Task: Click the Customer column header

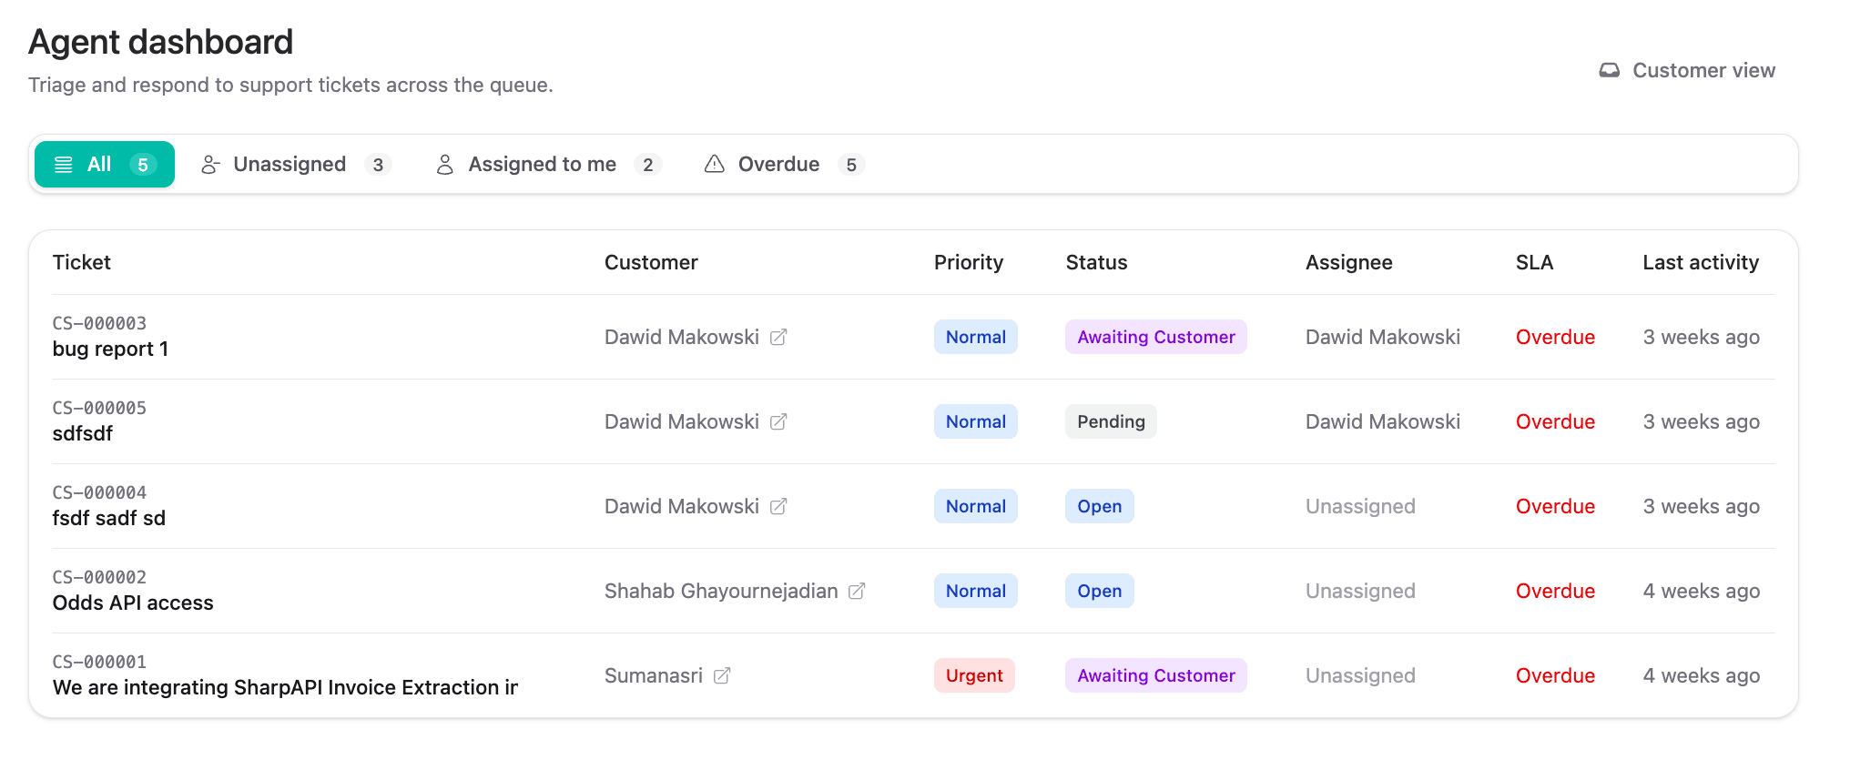Action: pos(651,263)
